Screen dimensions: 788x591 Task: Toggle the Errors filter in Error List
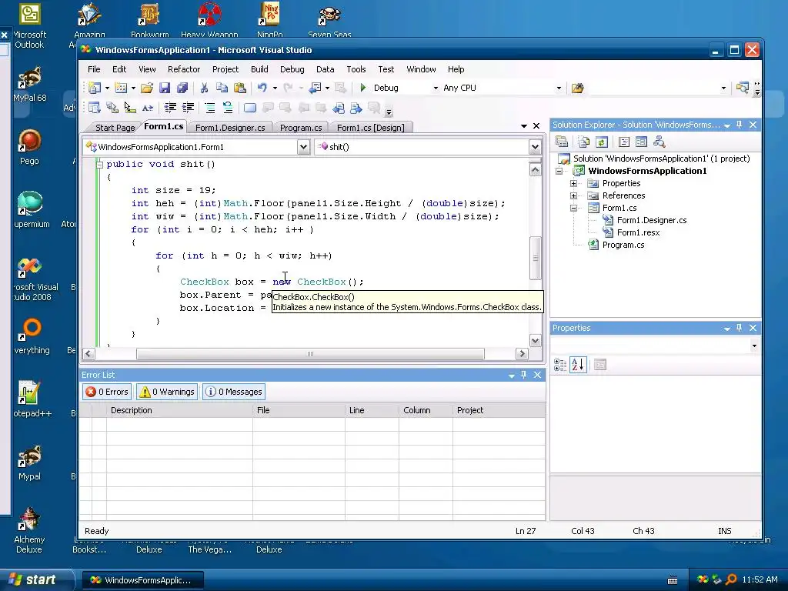point(106,392)
